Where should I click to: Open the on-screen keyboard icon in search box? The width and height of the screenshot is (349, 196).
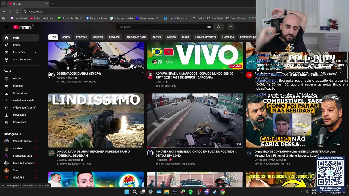[209, 27]
